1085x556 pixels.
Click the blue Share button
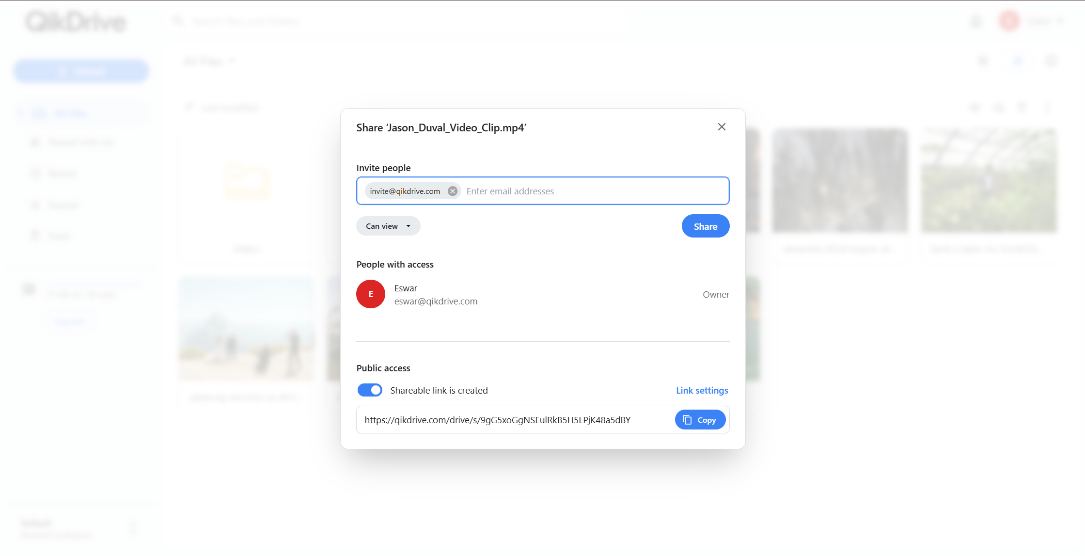(x=705, y=226)
